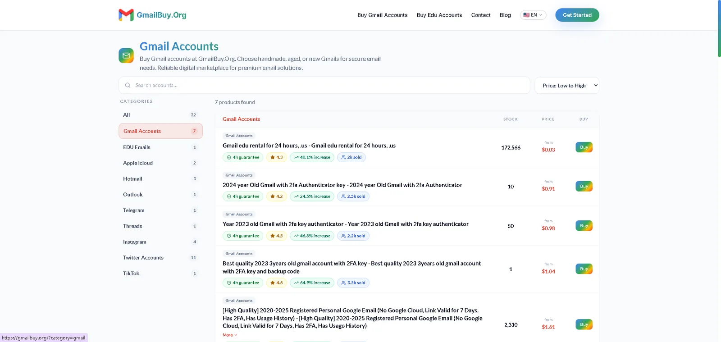Buy the Year 2023 old Gmail listing

point(584,226)
